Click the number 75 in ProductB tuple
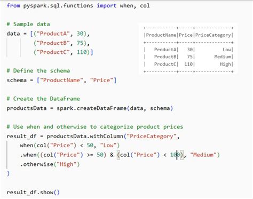 (80, 43)
